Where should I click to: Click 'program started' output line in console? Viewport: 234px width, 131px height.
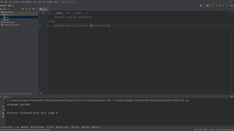19,104
